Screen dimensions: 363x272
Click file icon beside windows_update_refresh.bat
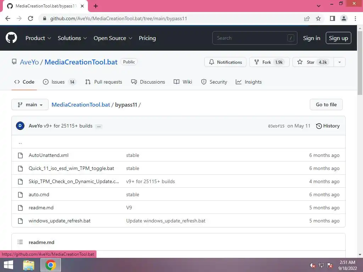(x=20, y=221)
